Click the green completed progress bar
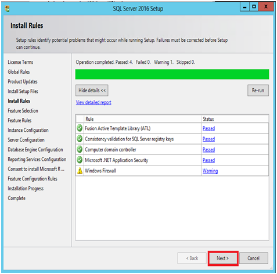Viewport: 277px width, 274px height. point(172,74)
